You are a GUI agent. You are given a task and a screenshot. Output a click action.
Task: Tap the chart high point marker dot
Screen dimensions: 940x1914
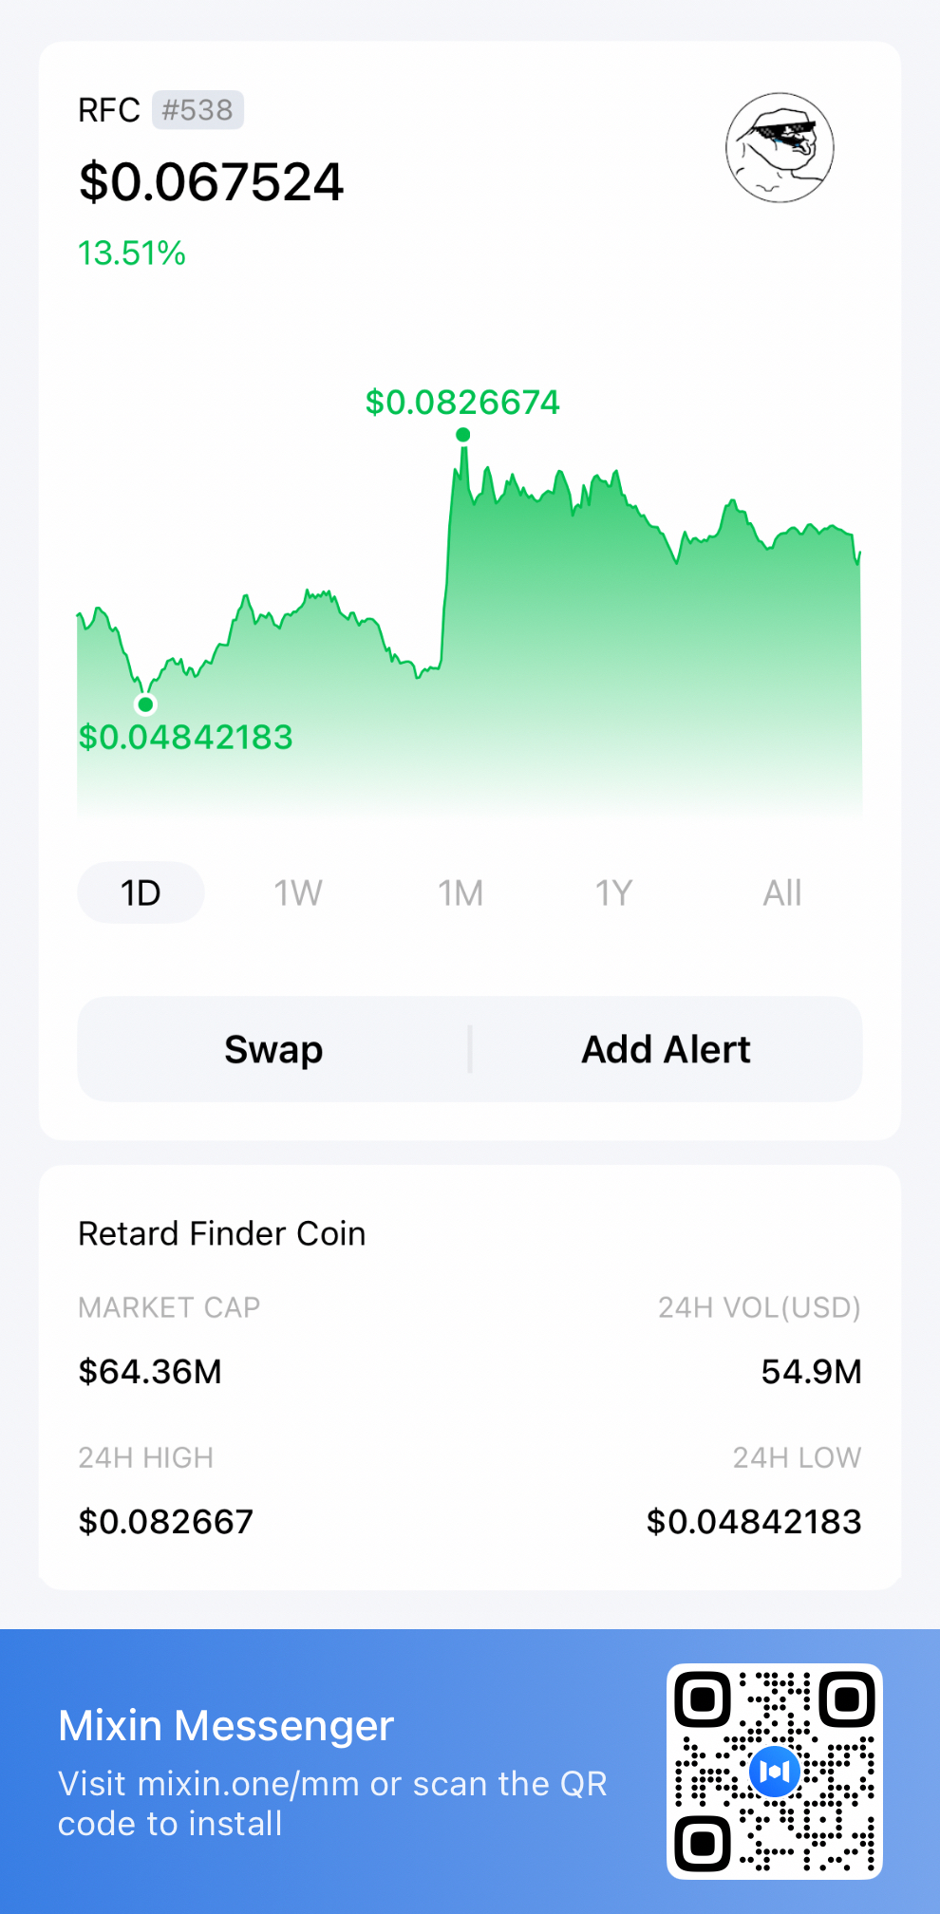[x=462, y=435]
